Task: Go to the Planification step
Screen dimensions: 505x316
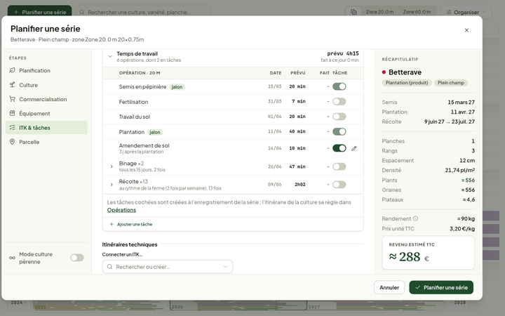Action: click(x=46, y=70)
